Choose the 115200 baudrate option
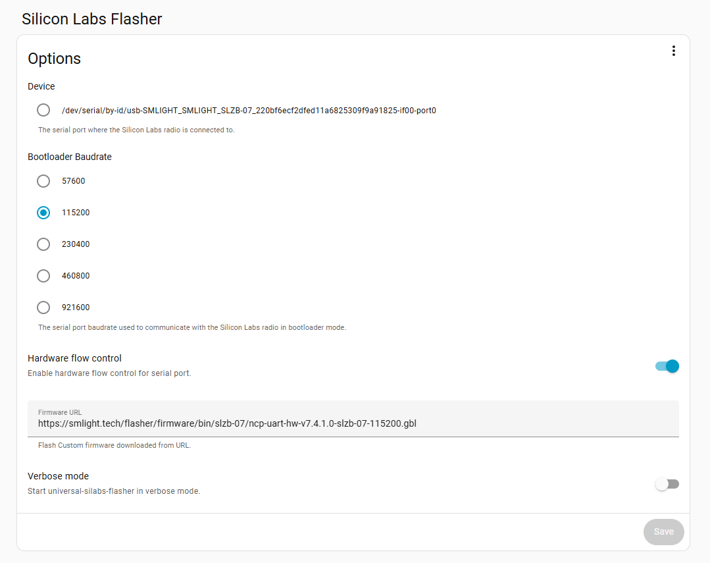The width and height of the screenshot is (710, 563). tap(43, 213)
